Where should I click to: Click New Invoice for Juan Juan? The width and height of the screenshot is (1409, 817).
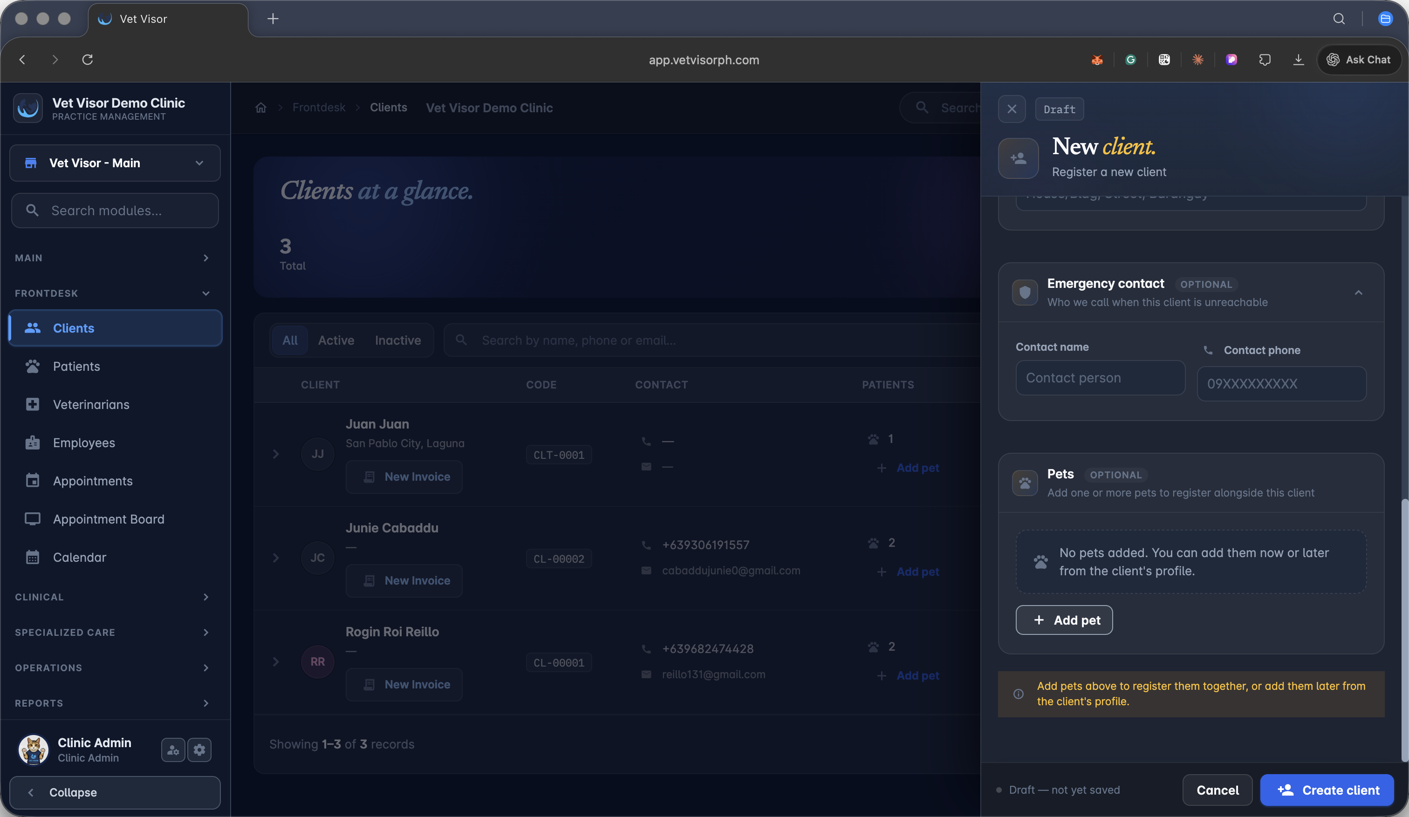[x=404, y=477]
